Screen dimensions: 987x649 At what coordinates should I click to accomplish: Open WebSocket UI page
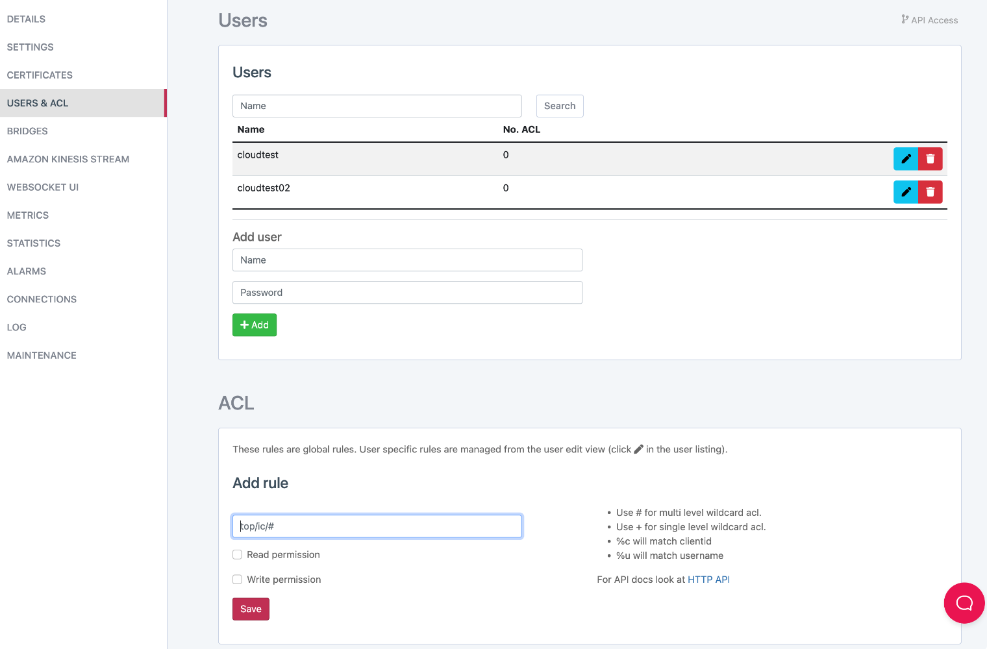click(x=43, y=187)
